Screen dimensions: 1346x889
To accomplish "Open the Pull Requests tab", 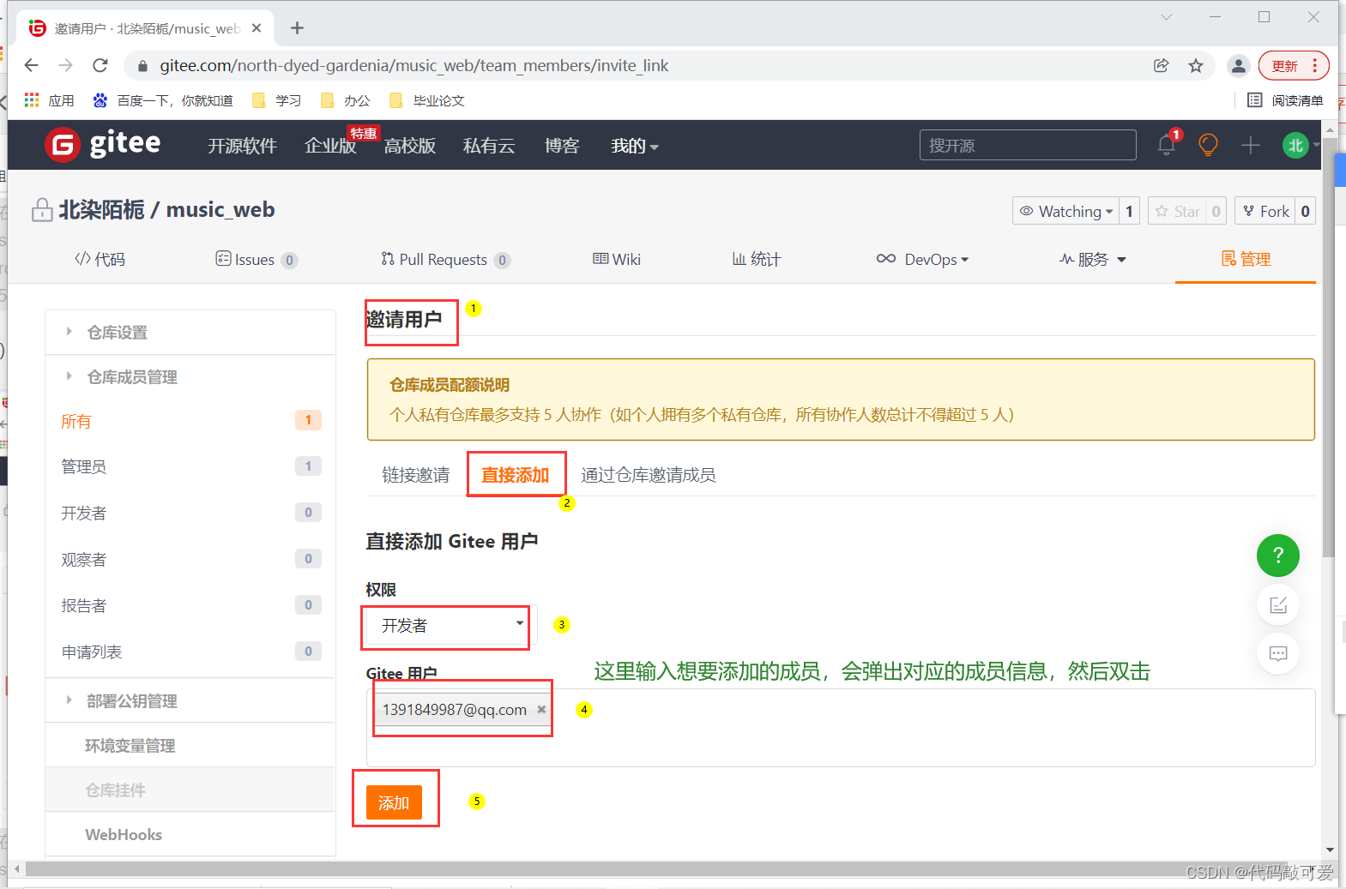I will [445, 260].
